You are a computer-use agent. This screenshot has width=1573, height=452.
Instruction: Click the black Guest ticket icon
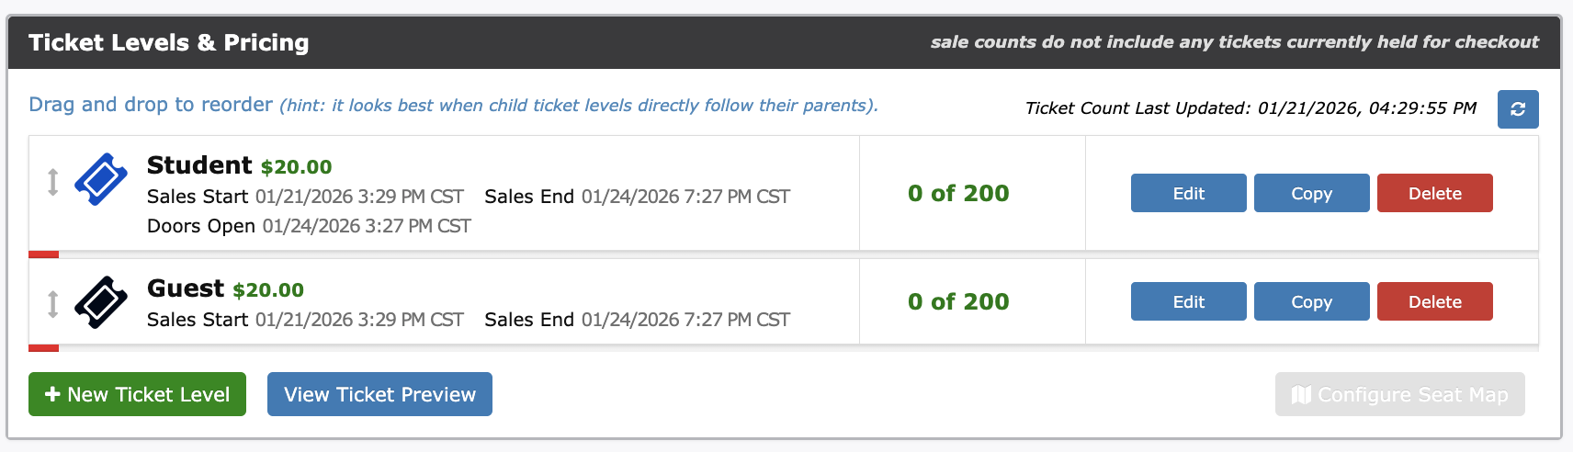coord(101,302)
